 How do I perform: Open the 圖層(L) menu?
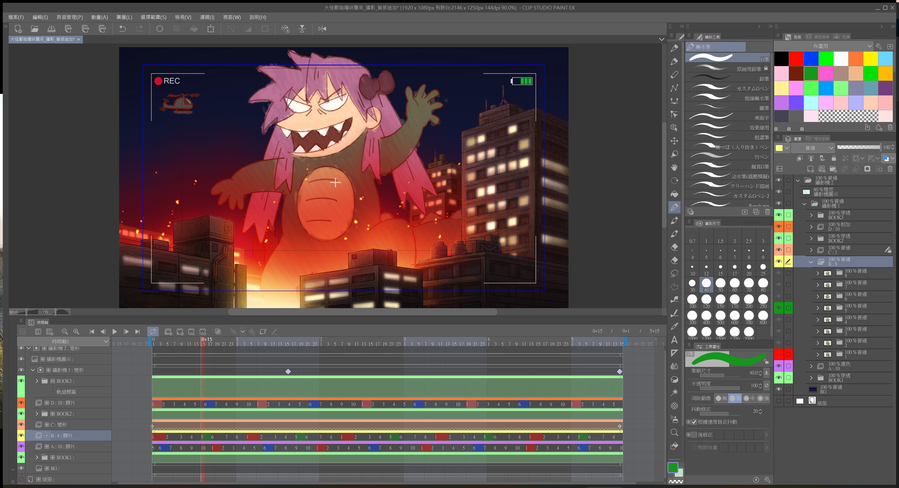(124, 17)
